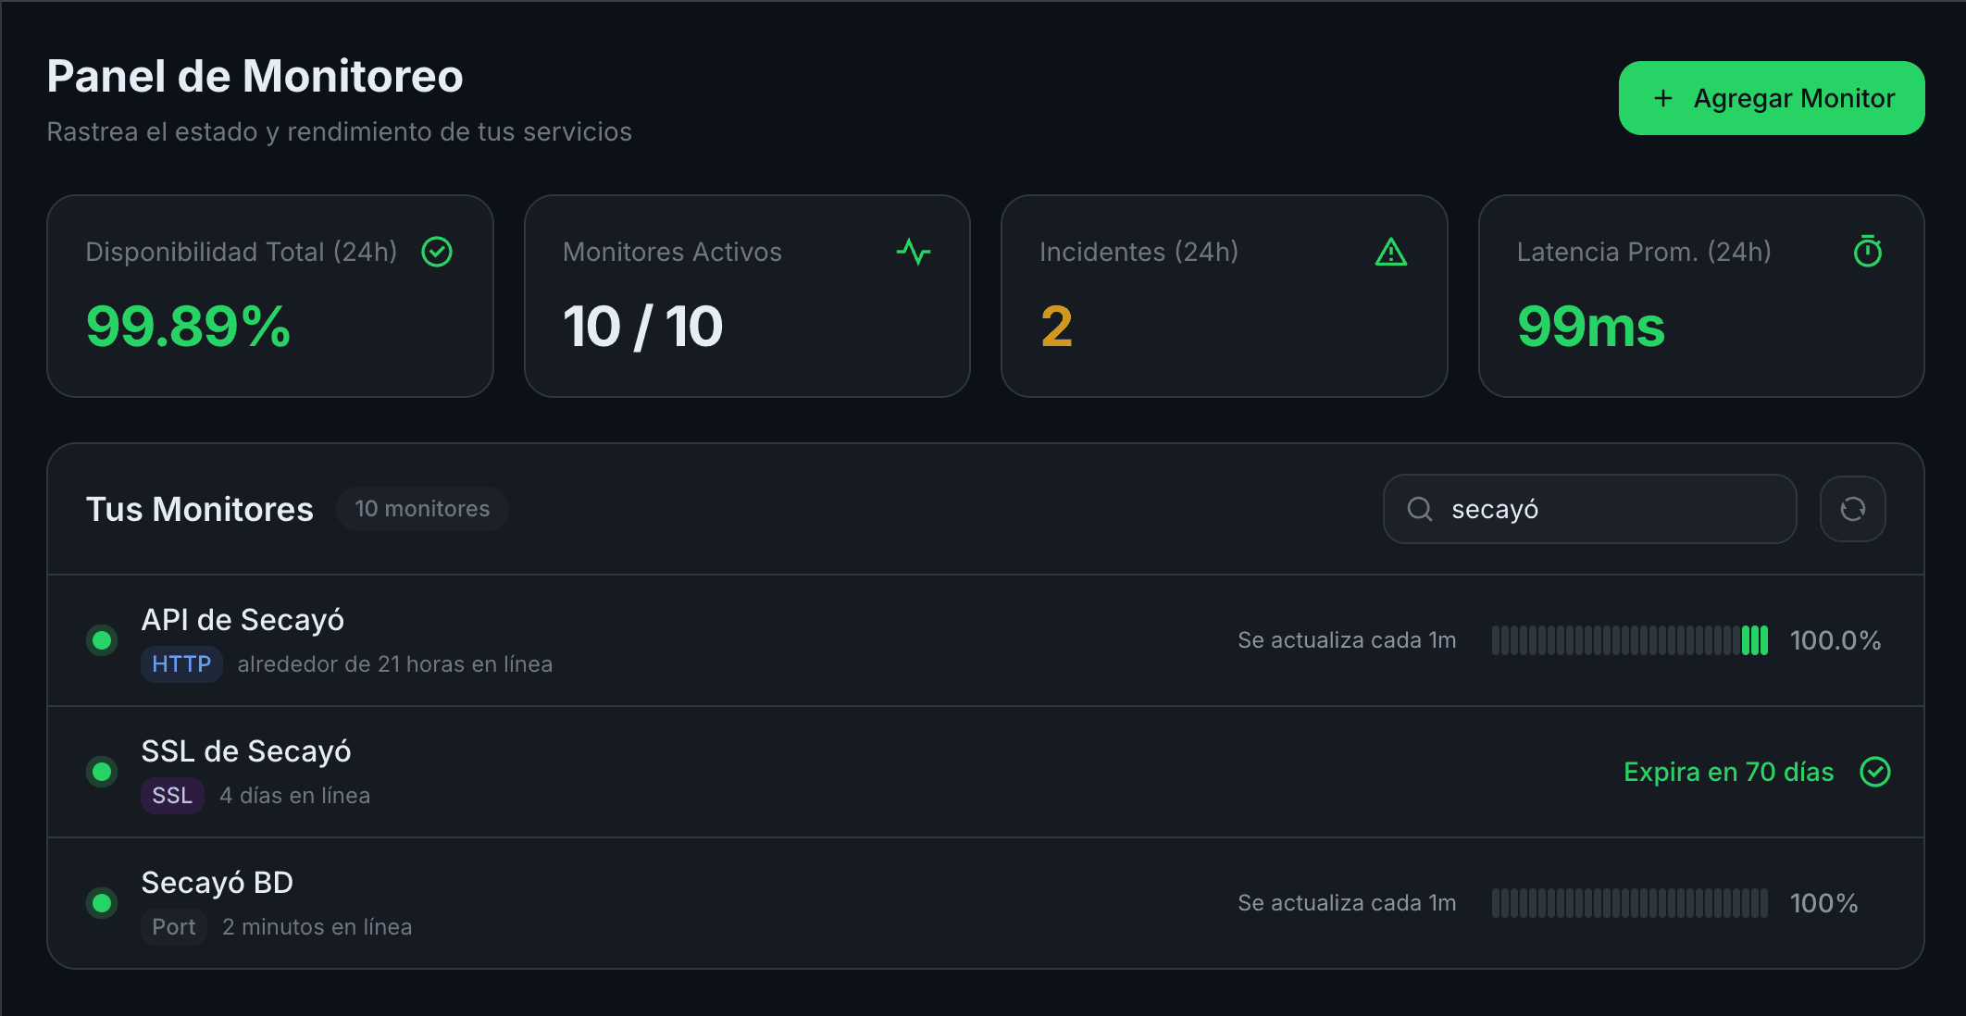Viewport: 1966px width, 1016px height.
Task: Click the activity pulse icon on Monitores Activos
Action: (915, 252)
